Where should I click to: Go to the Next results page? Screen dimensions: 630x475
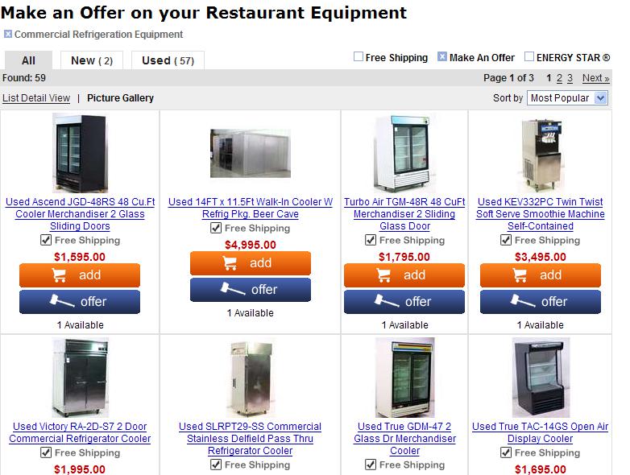click(x=596, y=78)
